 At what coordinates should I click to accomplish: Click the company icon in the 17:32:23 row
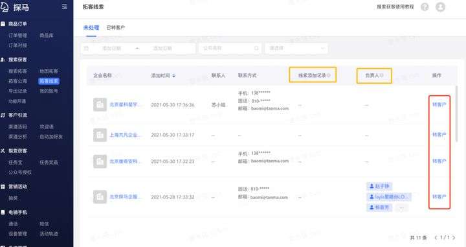pyautogui.click(x=100, y=161)
